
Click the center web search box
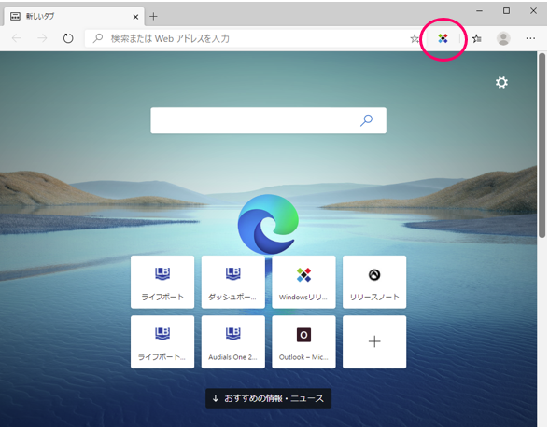pos(268,120)
